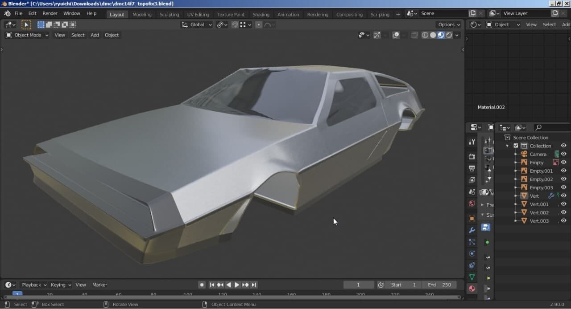Image resolution: width=571 pixels, height=309 pixels.
Task: Click the End frame 250 field
Action: point(439,285)
